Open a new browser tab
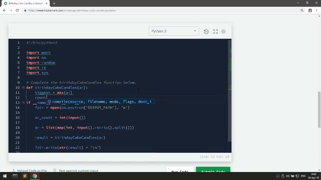The height and width of the screenshot is (180, 321). [x=54, y=3]
